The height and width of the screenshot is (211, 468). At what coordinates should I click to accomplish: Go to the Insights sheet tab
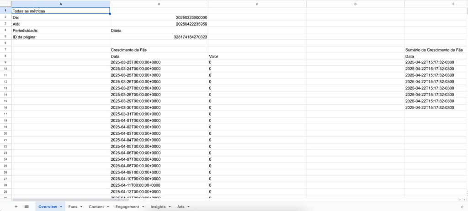(x=158, y=207)
